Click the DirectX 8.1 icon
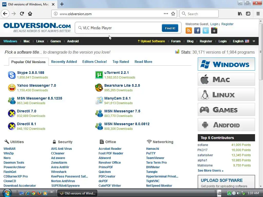This screenshot has width=263, height=197. click(x=12, y=126)
